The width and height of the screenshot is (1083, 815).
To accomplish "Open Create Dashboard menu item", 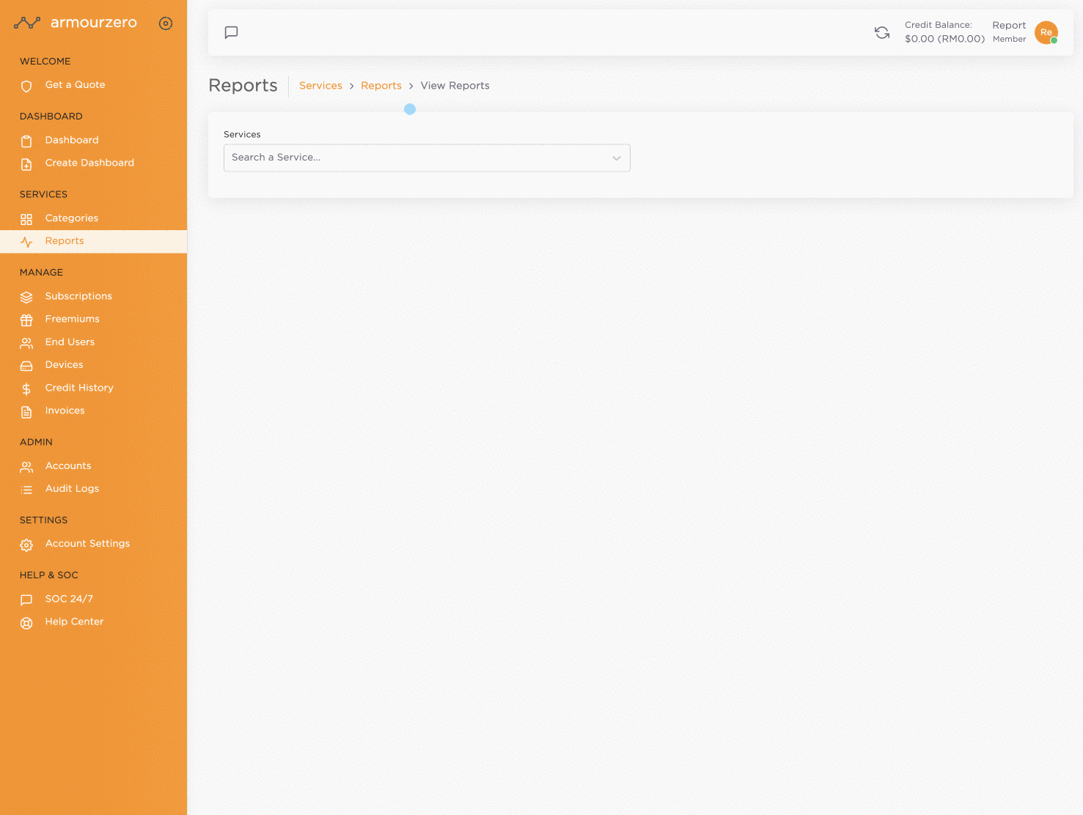I will 89,163.
